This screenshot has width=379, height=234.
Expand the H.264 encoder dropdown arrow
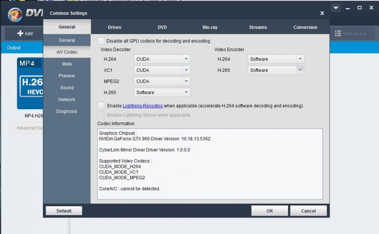click(x=300, y=59)
